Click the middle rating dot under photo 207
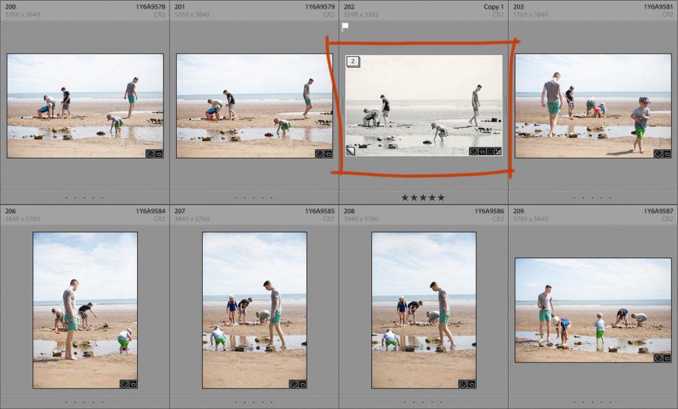678x409 pixels. [254, 402]
